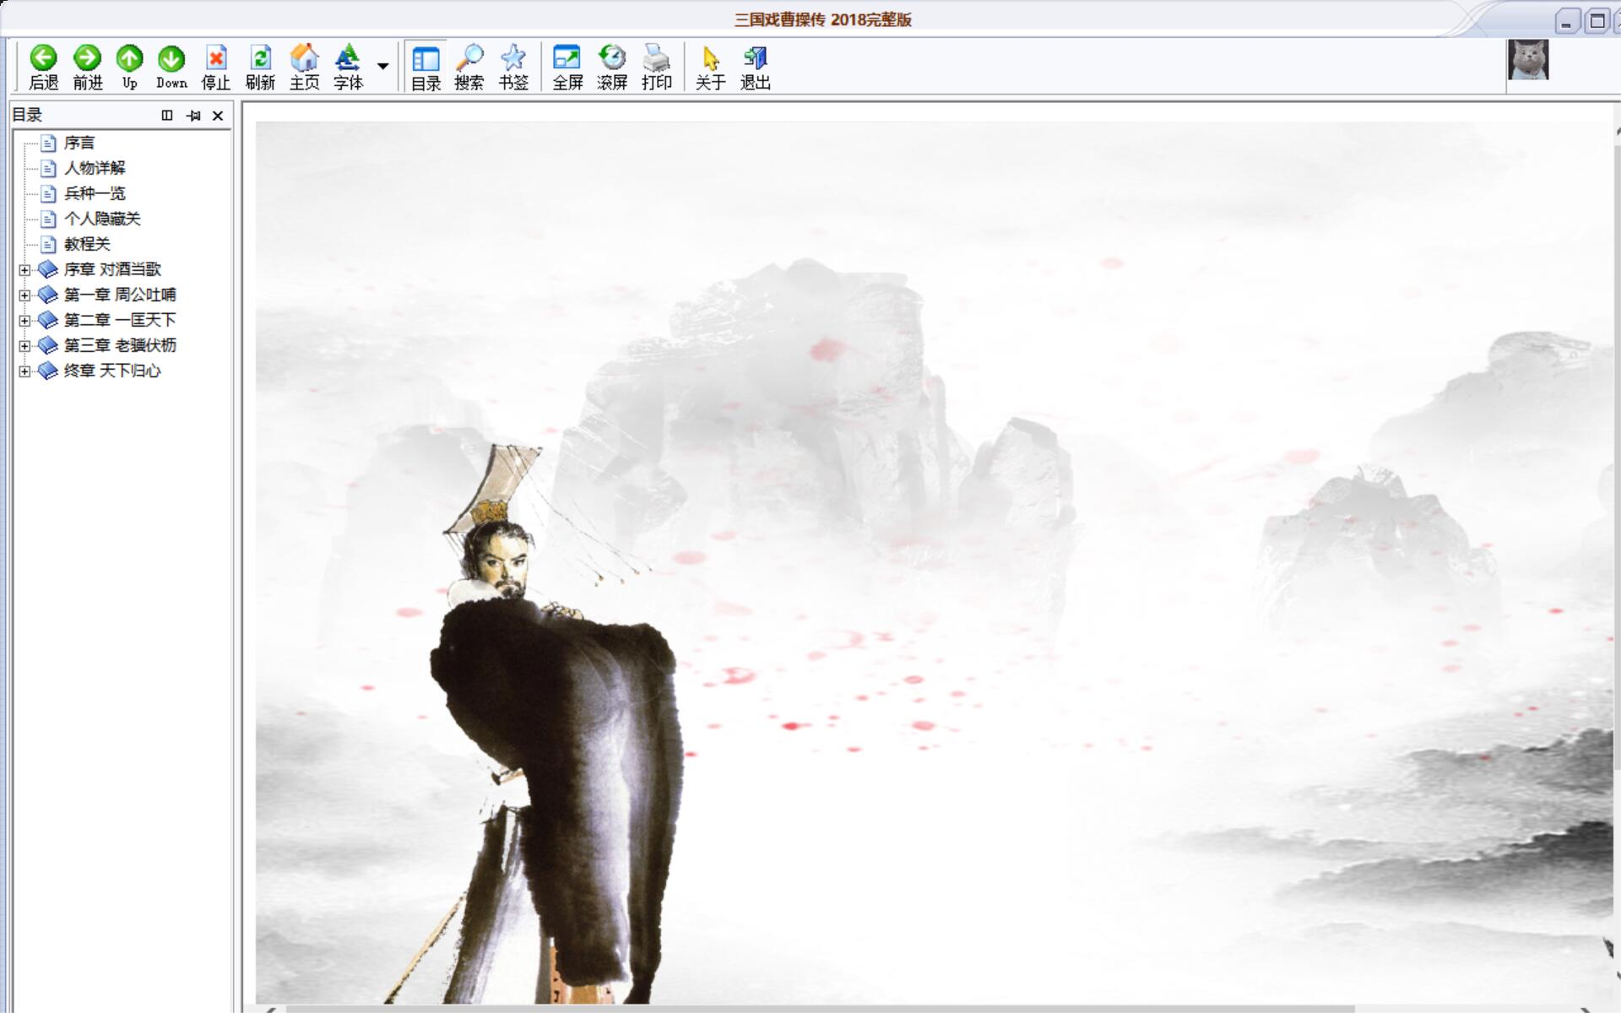
Task: Pin the 目录 panel with pushpin icon
Action: [193, 116]
